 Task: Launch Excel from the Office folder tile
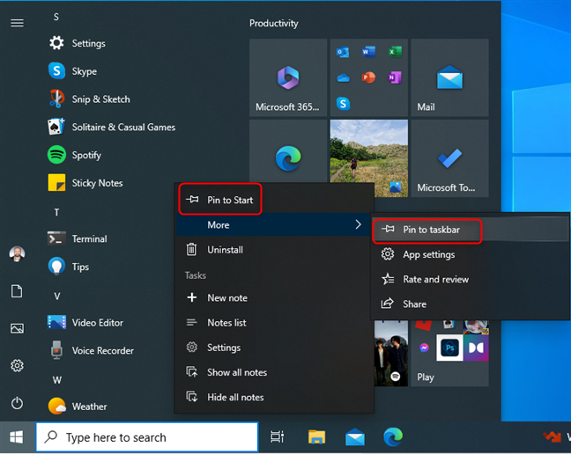[395, 52]
